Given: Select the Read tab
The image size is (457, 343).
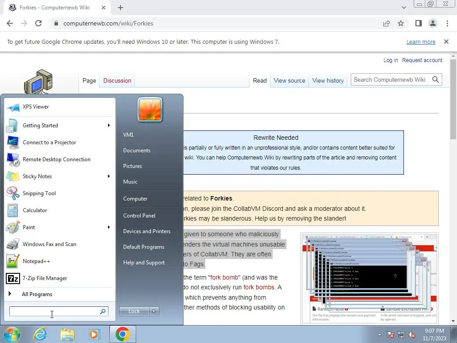Looking at the screenshot, I should pyautogui.click(x=260, y=80).
